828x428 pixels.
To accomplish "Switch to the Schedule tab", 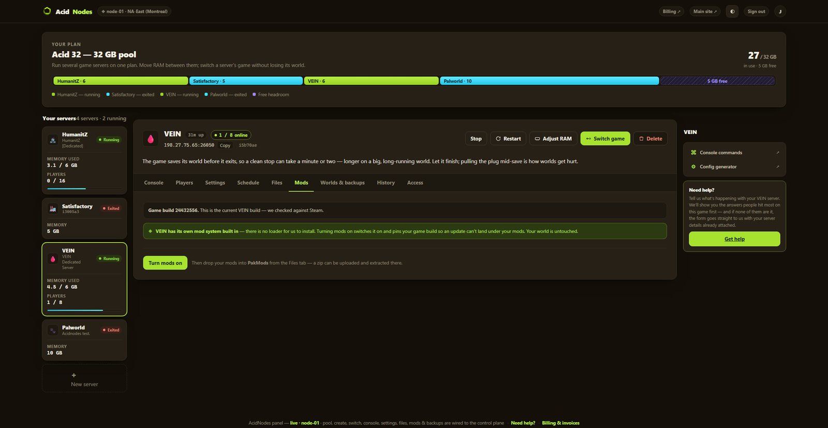I will point(248,183).
